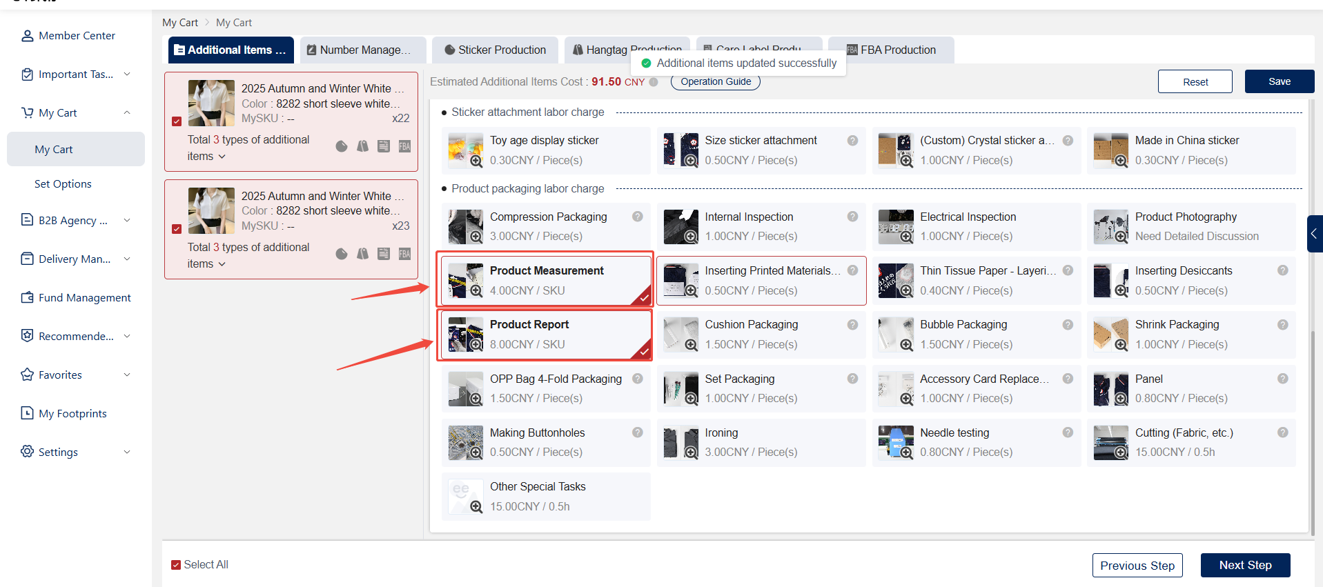Switch to Sticker Production tab
This screenshot has width=1323, height=587.
(495, 50)
